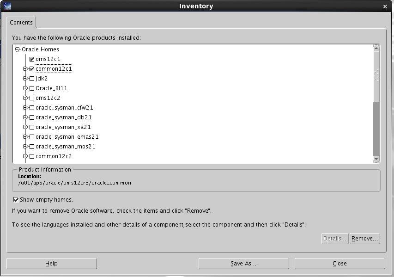The image size is (394, 277).
Task: Select the oracle_sysman_cfw21 checkbox
Action: pyautogui.click(x=32, y=108)
